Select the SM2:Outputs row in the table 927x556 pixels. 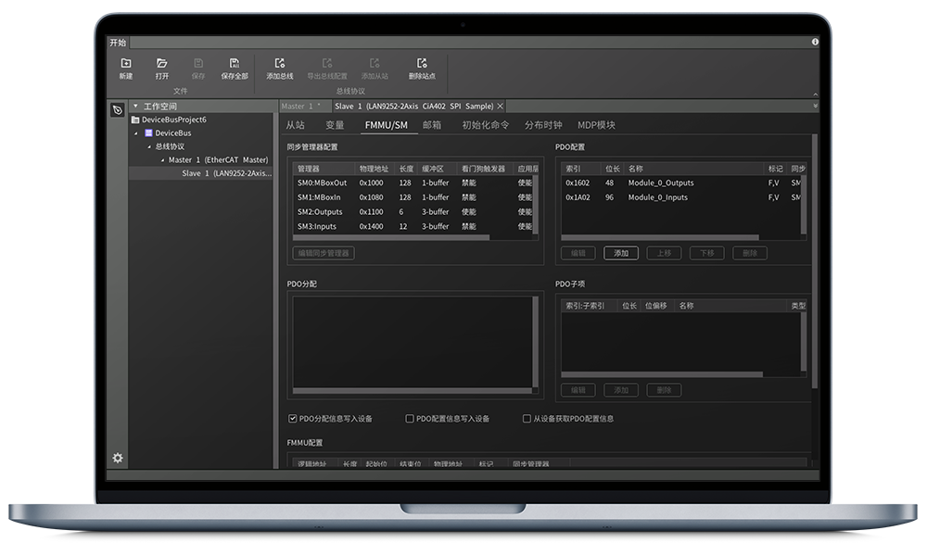(320, 212)
